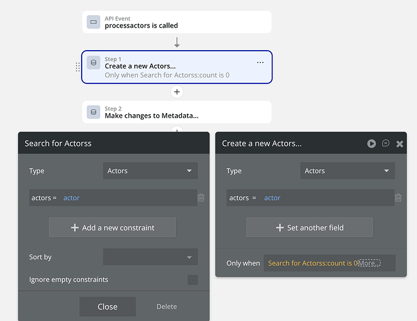Expand the Sort by dropdown
Viewport: 417px width, 321px height.
150,257
